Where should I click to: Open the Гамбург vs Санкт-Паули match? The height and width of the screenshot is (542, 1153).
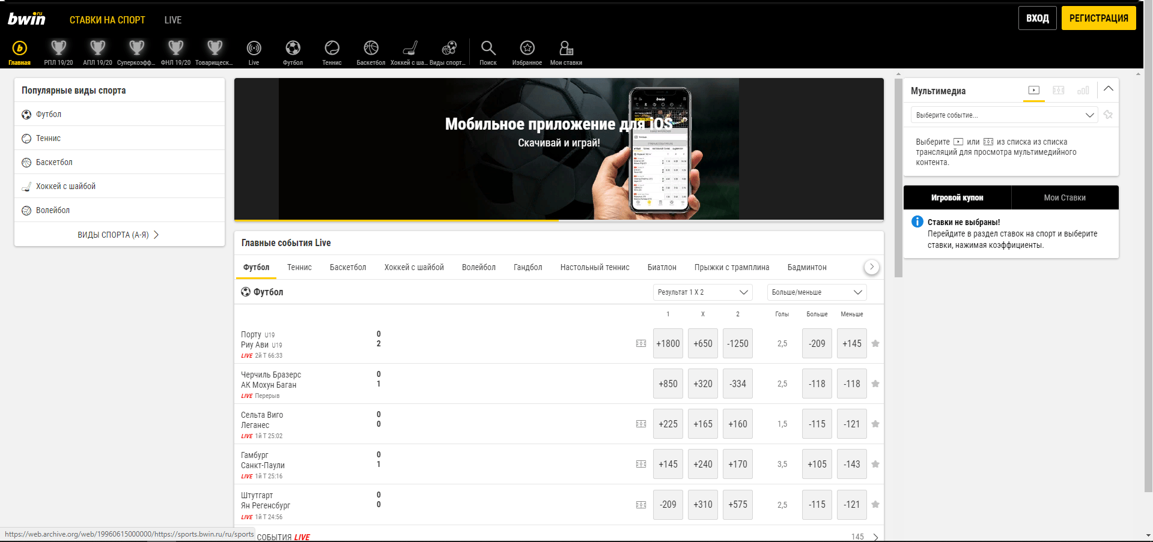[x=263, y=460]
